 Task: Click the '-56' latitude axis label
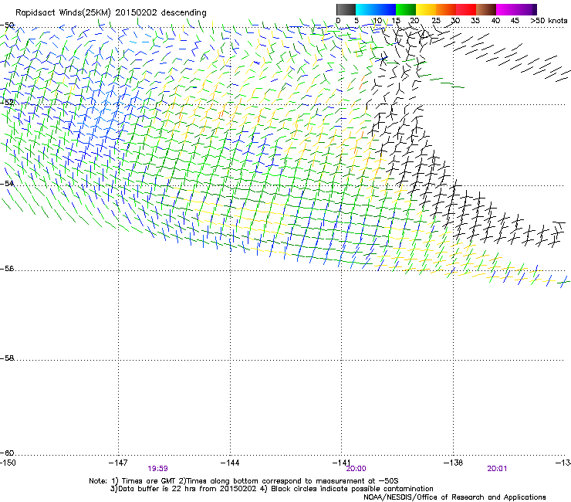coord(7,269)
